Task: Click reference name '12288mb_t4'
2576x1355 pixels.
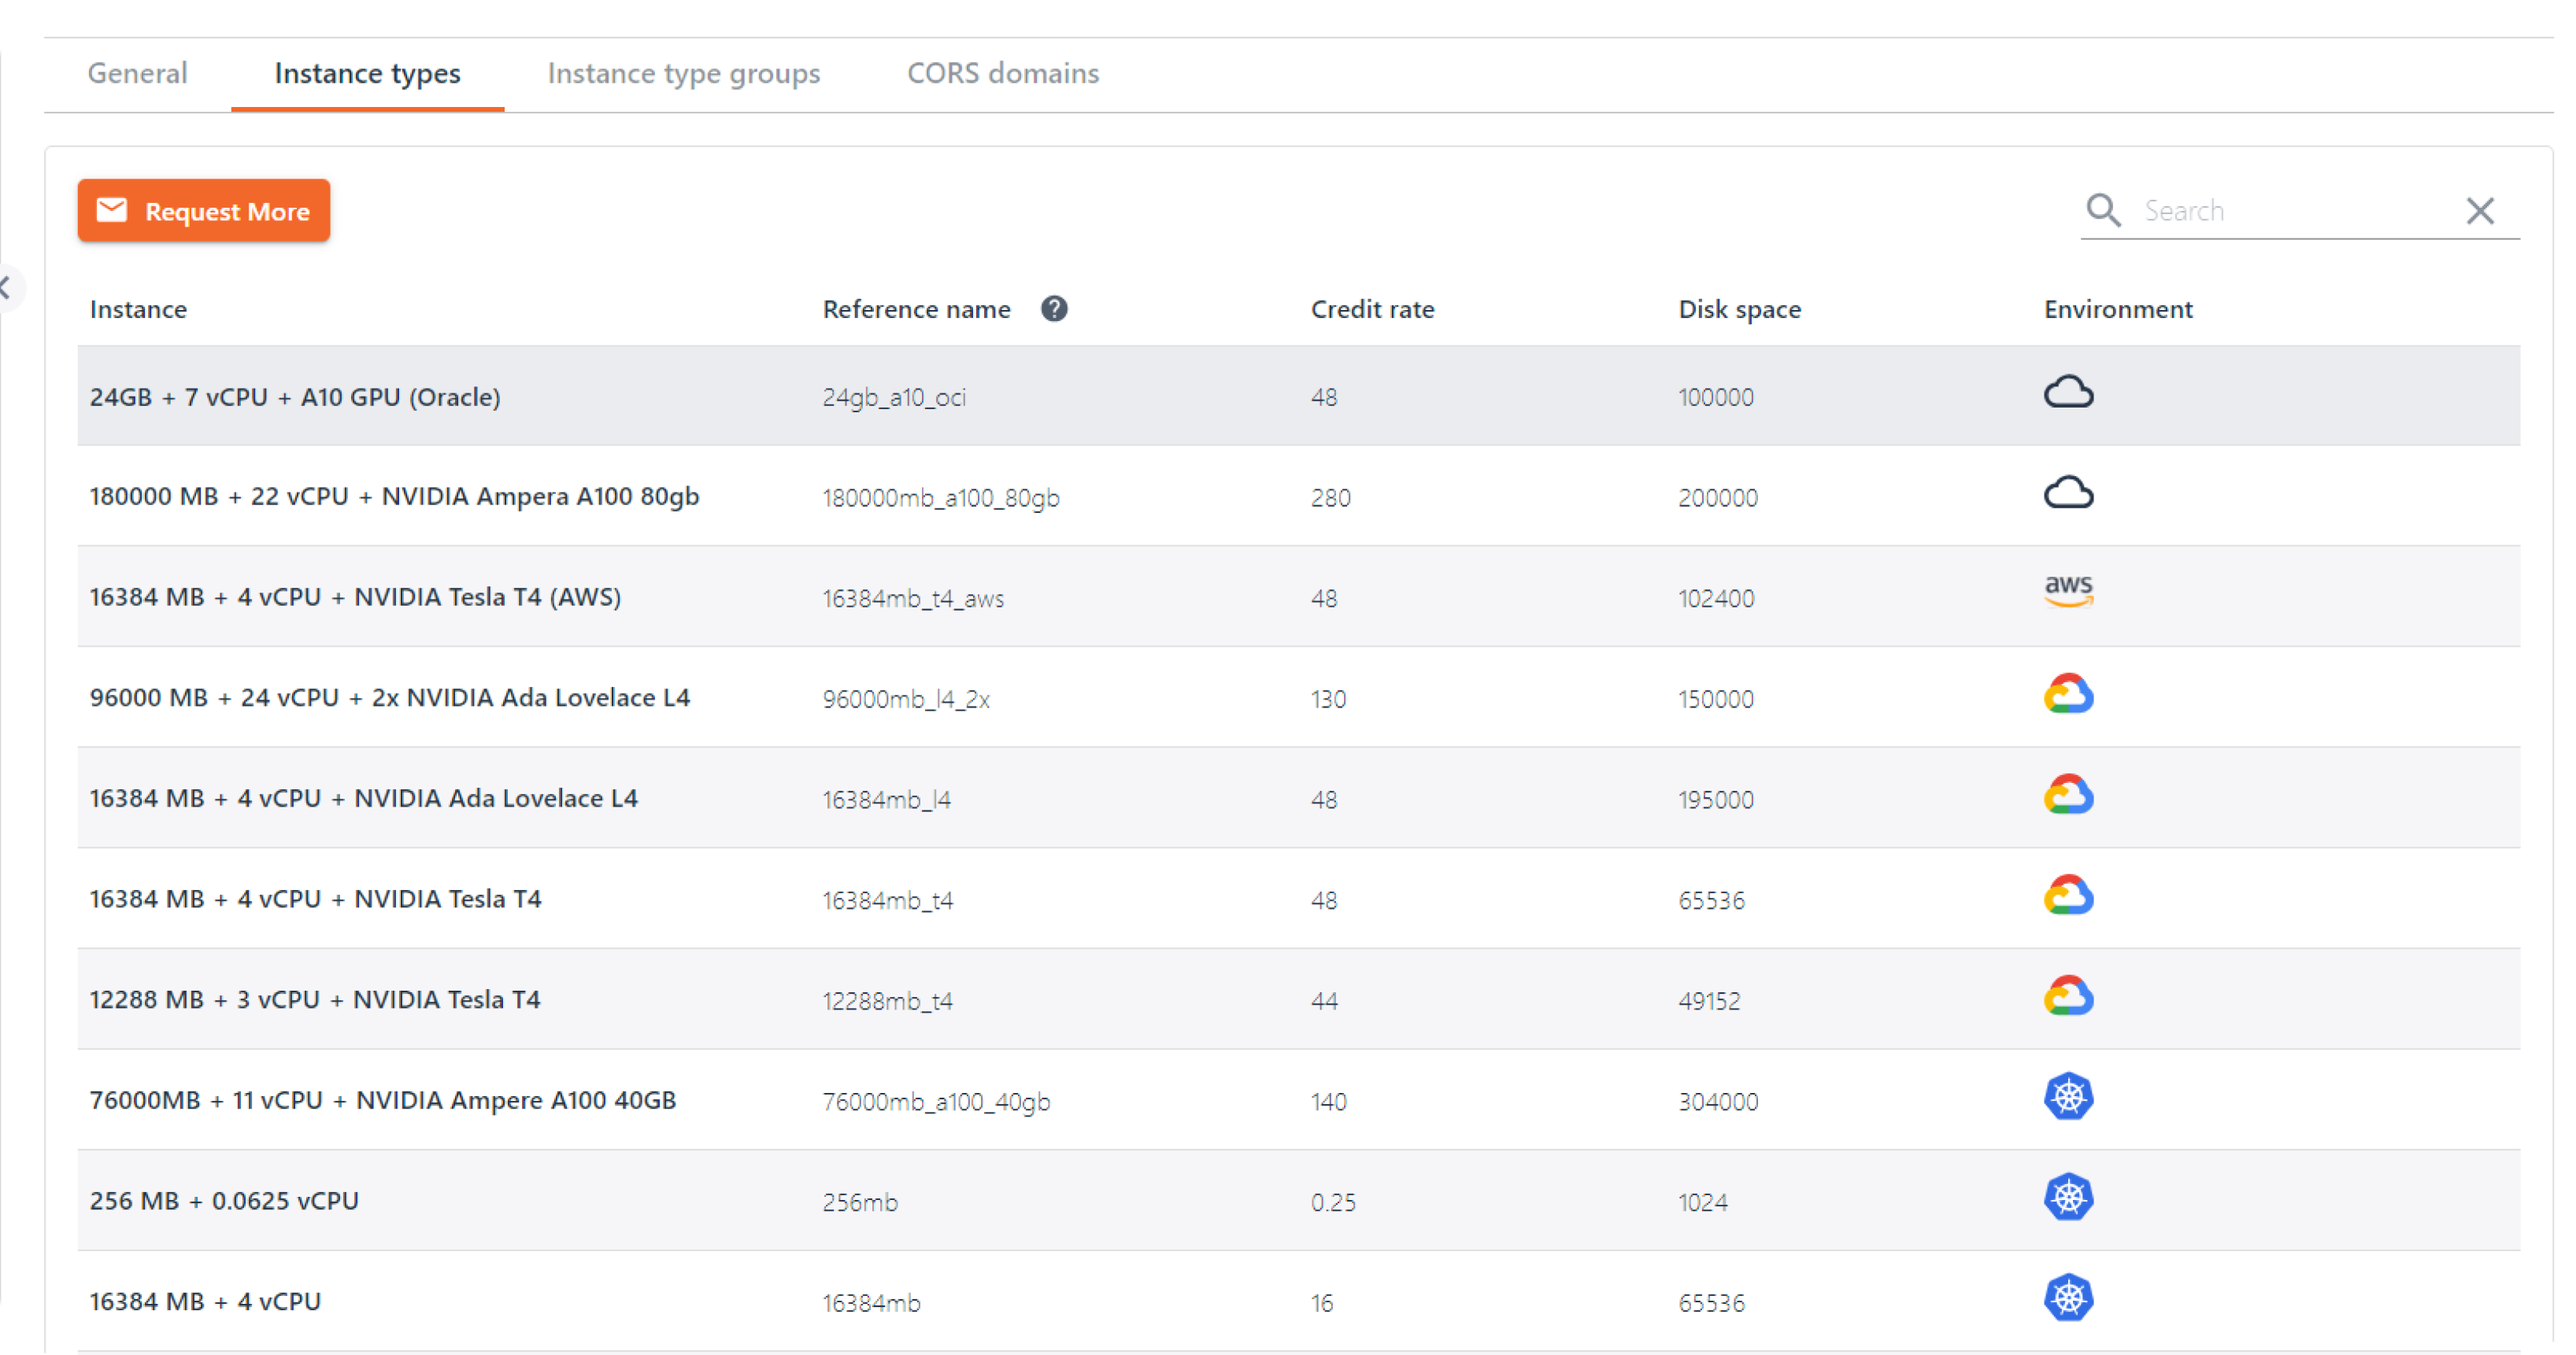Action: pos(887,1001)
